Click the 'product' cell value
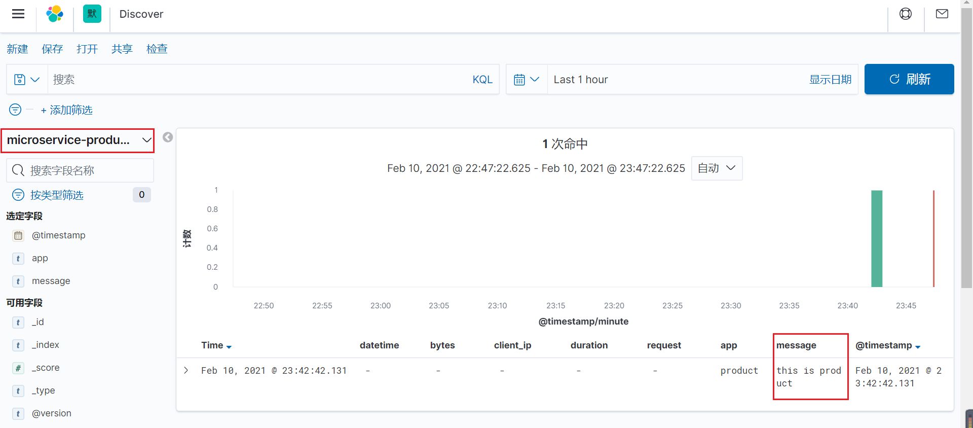This screenshot has height=428, width=973. coord(739,371)
